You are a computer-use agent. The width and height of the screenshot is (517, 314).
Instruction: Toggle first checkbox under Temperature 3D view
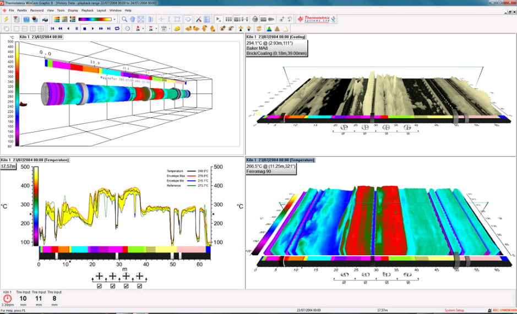(x=344, y=282)
